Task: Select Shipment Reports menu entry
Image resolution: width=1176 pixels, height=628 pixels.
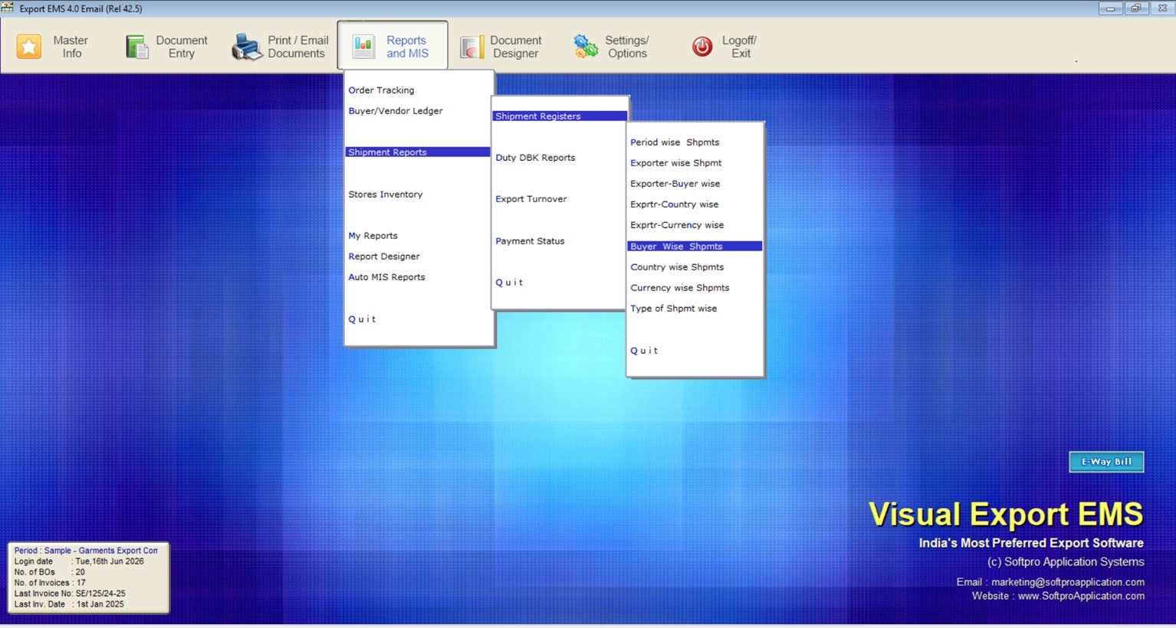Action: [x=418, y=152]
